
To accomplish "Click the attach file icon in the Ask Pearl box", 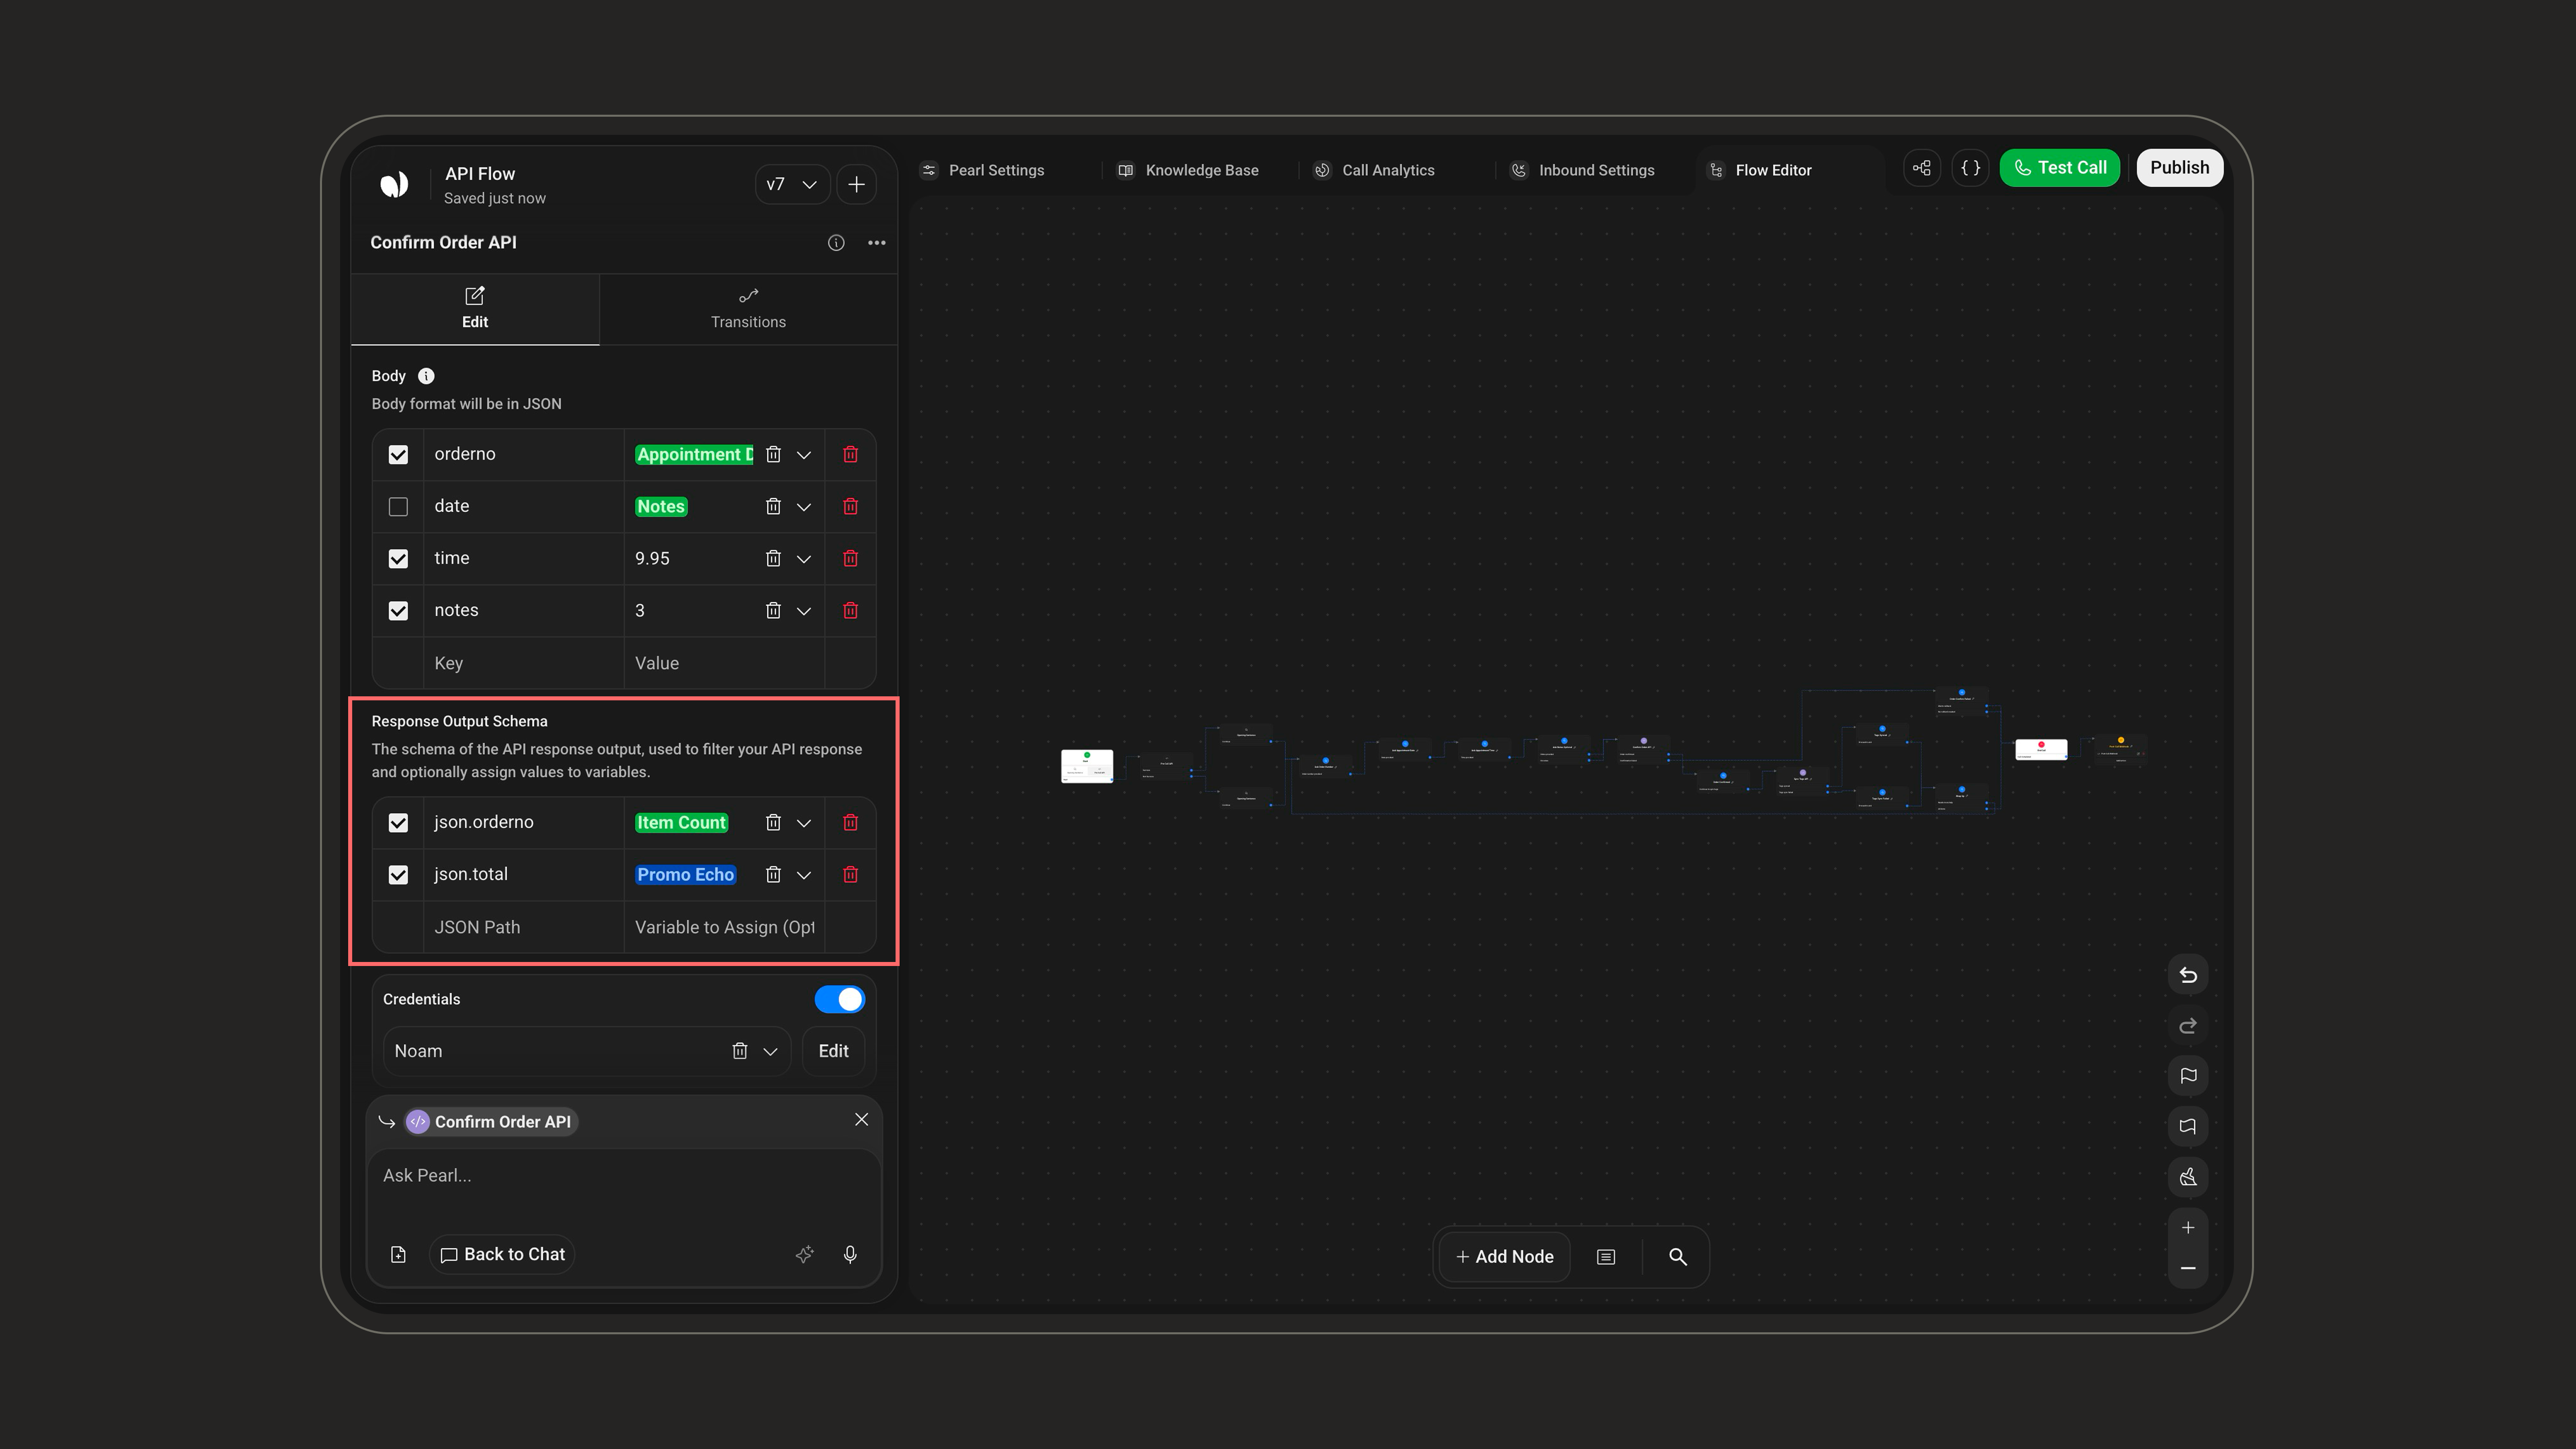I will tap(398, 1254).
